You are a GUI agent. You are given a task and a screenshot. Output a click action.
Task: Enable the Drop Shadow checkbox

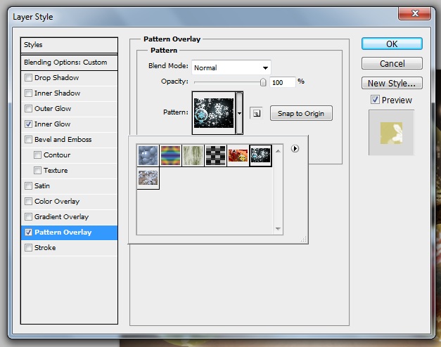click(28, 77)
